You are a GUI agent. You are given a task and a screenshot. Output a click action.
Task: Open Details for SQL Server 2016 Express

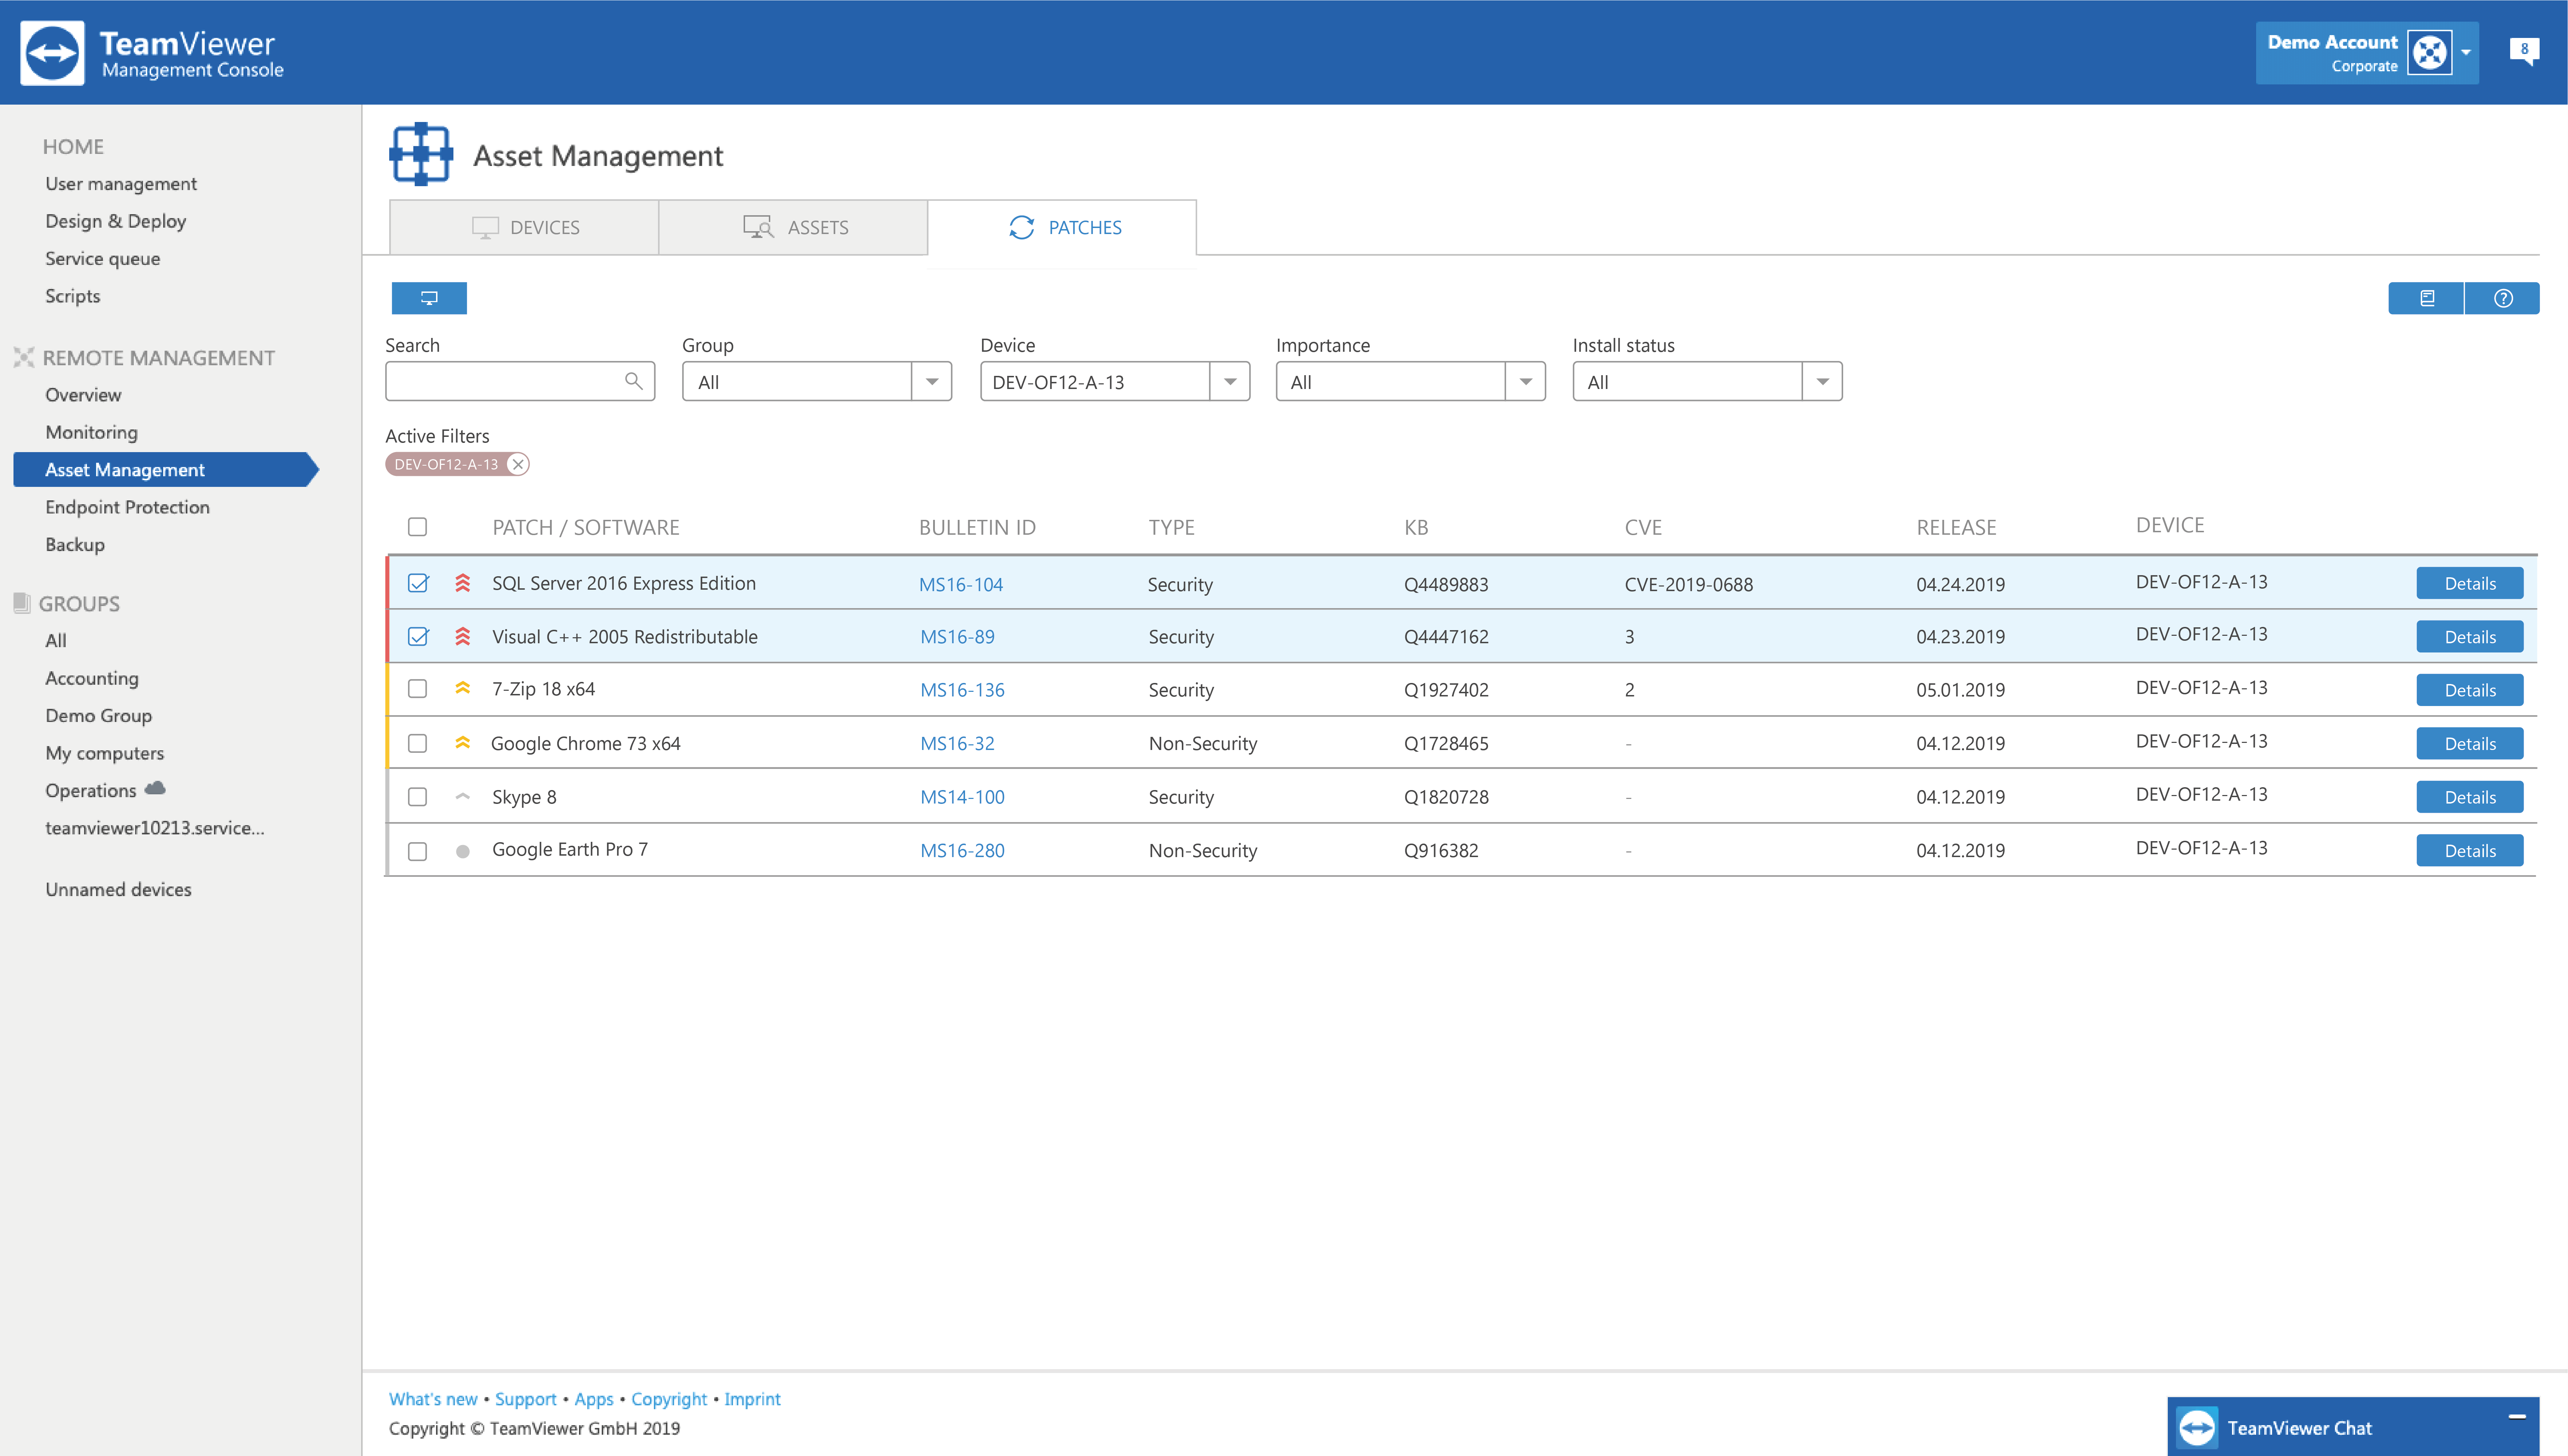2470,583
